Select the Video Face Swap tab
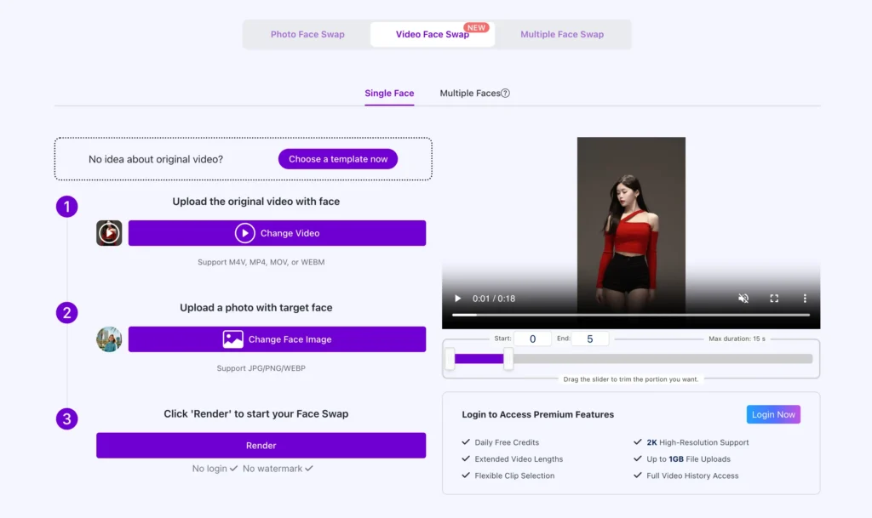Image resolution: width=872 pixels, height=518 pixels. pyautogui.click(x=432, y=35)
